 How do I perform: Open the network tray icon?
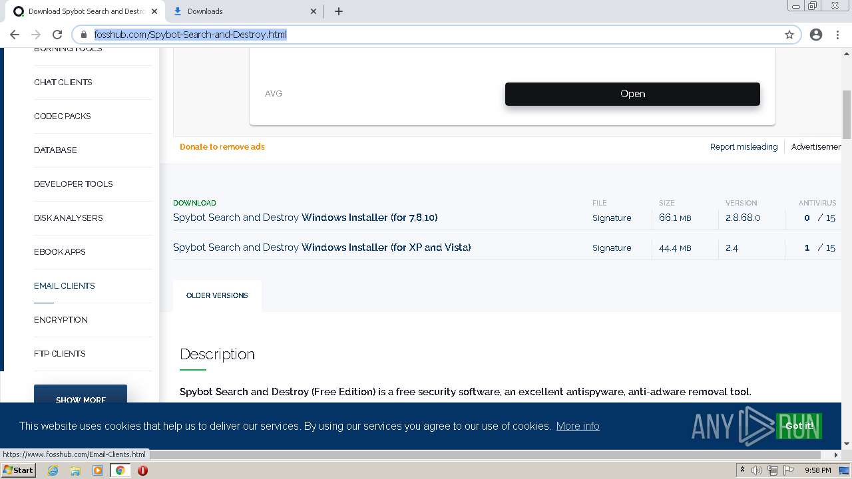[773, 471]
